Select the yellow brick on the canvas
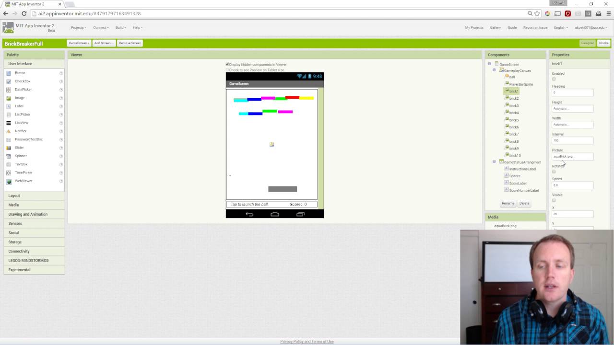This screenshot has width=614, height=345. click(307, 98)
